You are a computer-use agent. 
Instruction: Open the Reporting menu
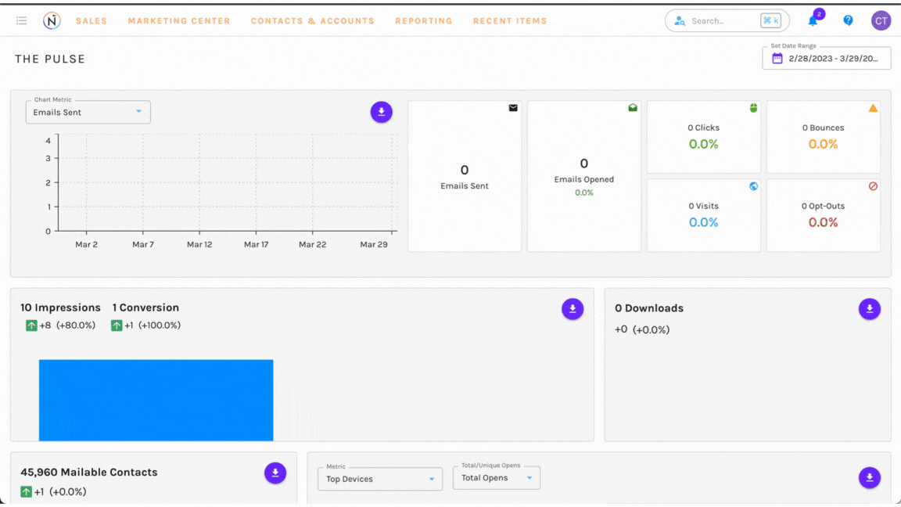pos(423,20)
